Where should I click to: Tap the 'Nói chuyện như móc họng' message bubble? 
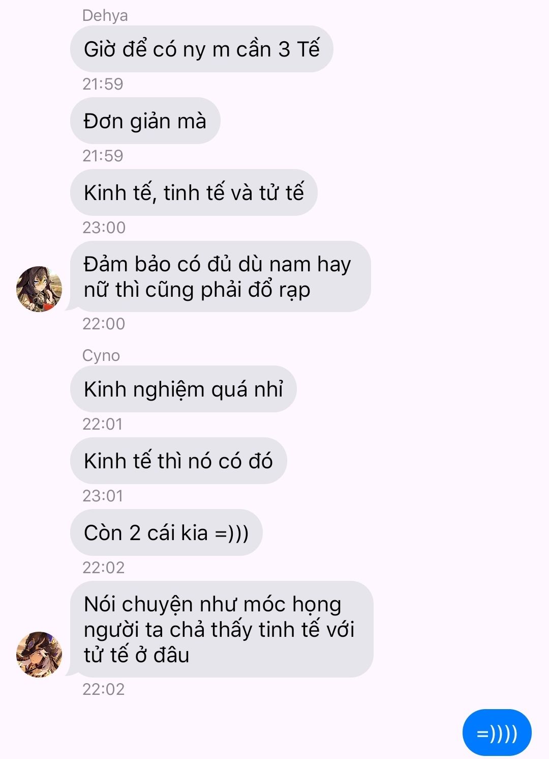[x=222, y=629]
